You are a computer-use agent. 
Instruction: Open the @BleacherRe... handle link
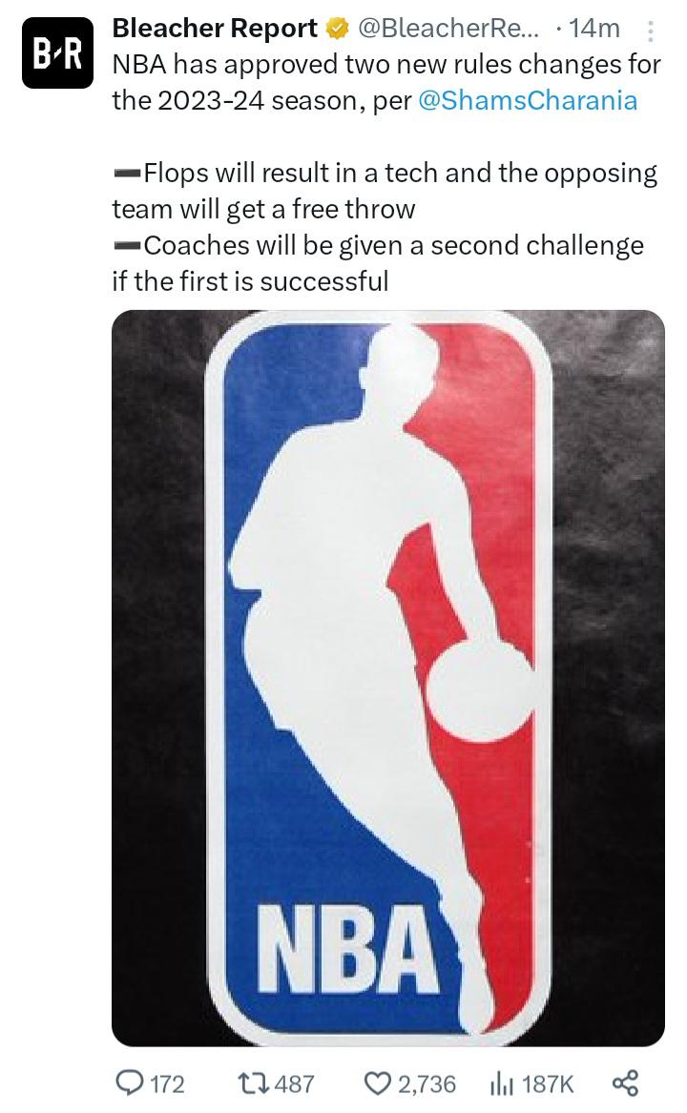tap(448, 29)
